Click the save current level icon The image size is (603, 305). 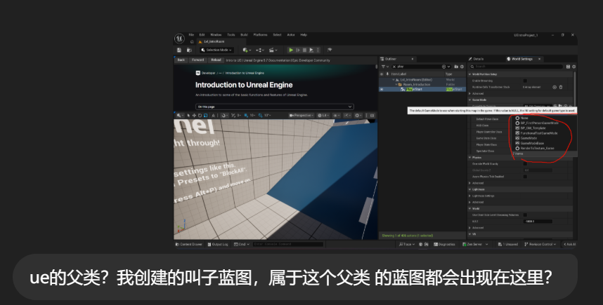(x=179, y=50)
